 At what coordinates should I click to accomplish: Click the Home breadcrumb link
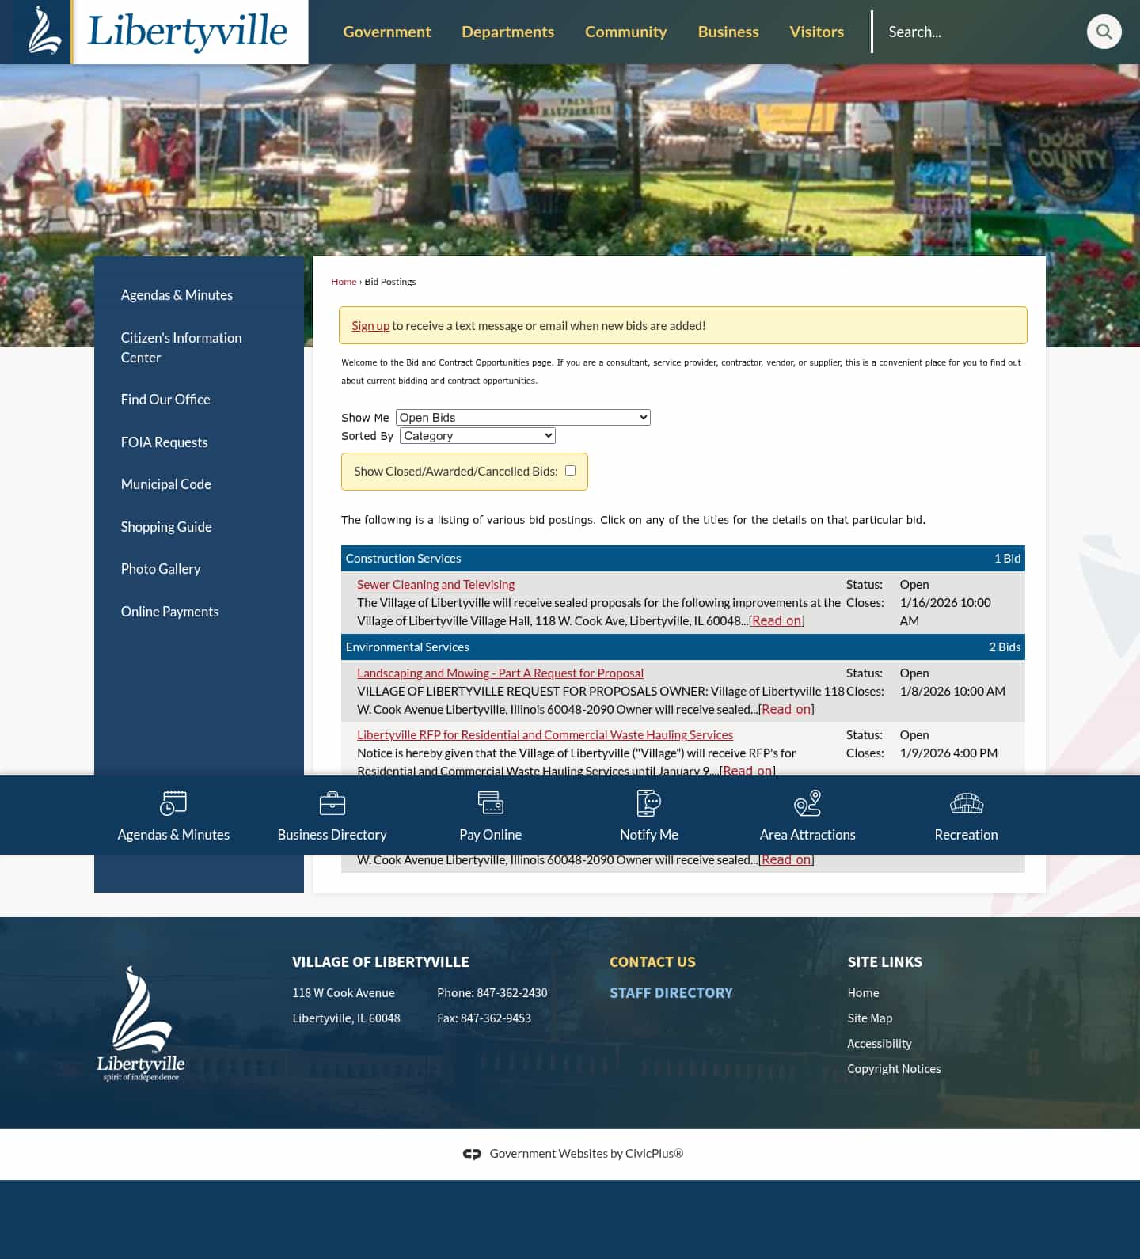[344, 282]
